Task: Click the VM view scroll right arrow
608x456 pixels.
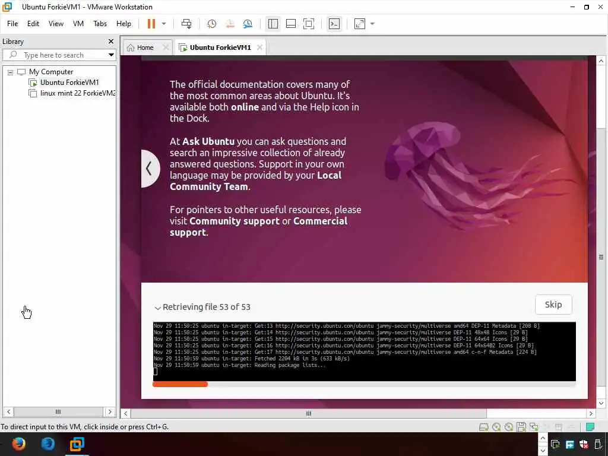Action: 591,413
